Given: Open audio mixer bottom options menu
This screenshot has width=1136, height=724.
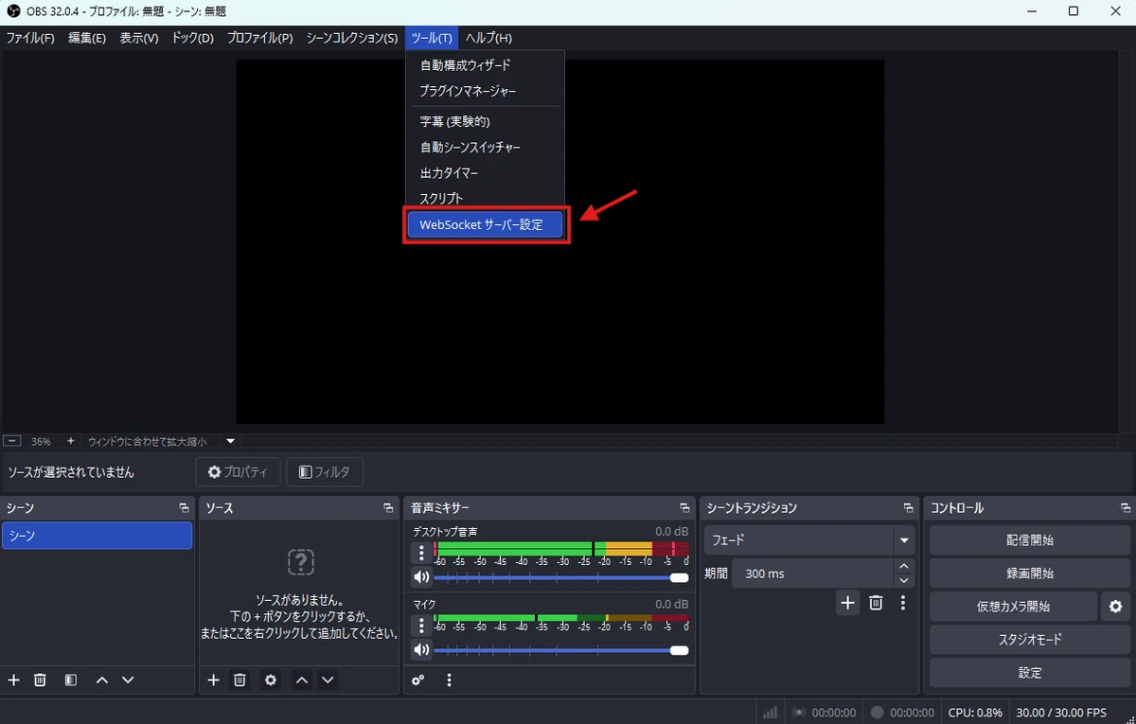Looking at the screenshot, I should (x=449, y=680).
